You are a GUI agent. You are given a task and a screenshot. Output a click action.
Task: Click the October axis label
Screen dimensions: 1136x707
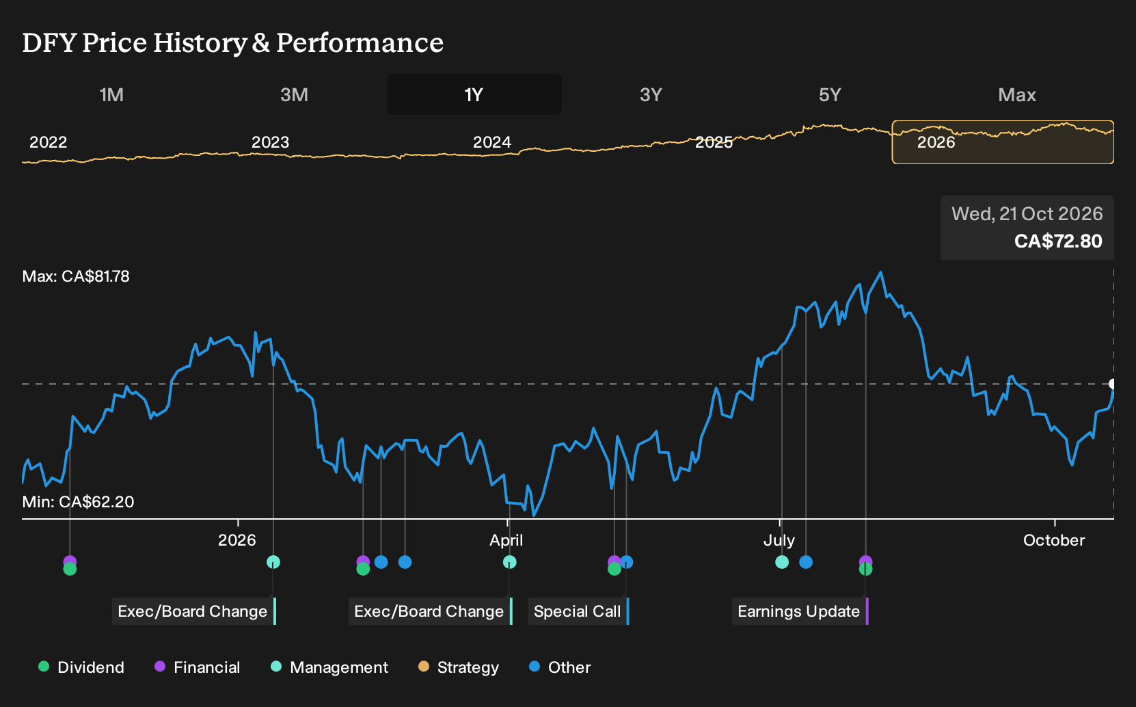tap(1054, 540)
